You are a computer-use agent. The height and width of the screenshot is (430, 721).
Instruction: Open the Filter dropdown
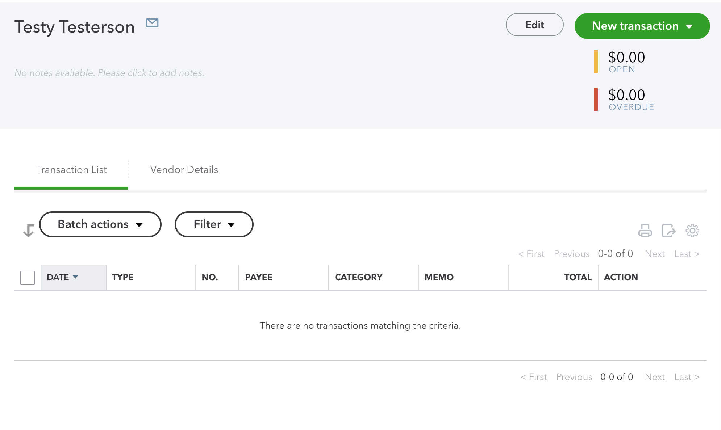click(x=214, y=224)
